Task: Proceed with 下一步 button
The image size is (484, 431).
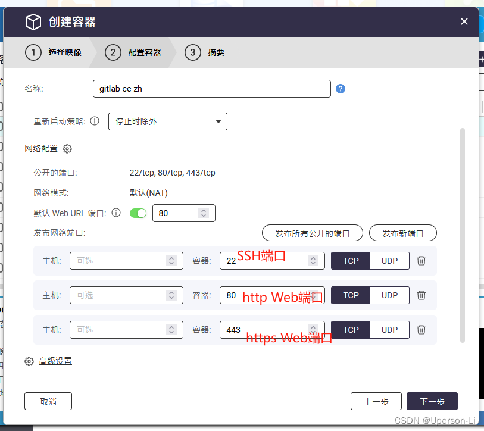Action: tap(432, 401)
